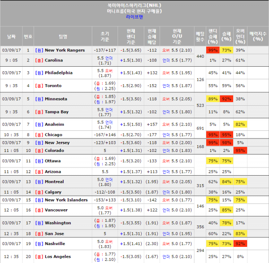Select the Minnesota team name
This screenshot has height=263, width=269.
56,99
